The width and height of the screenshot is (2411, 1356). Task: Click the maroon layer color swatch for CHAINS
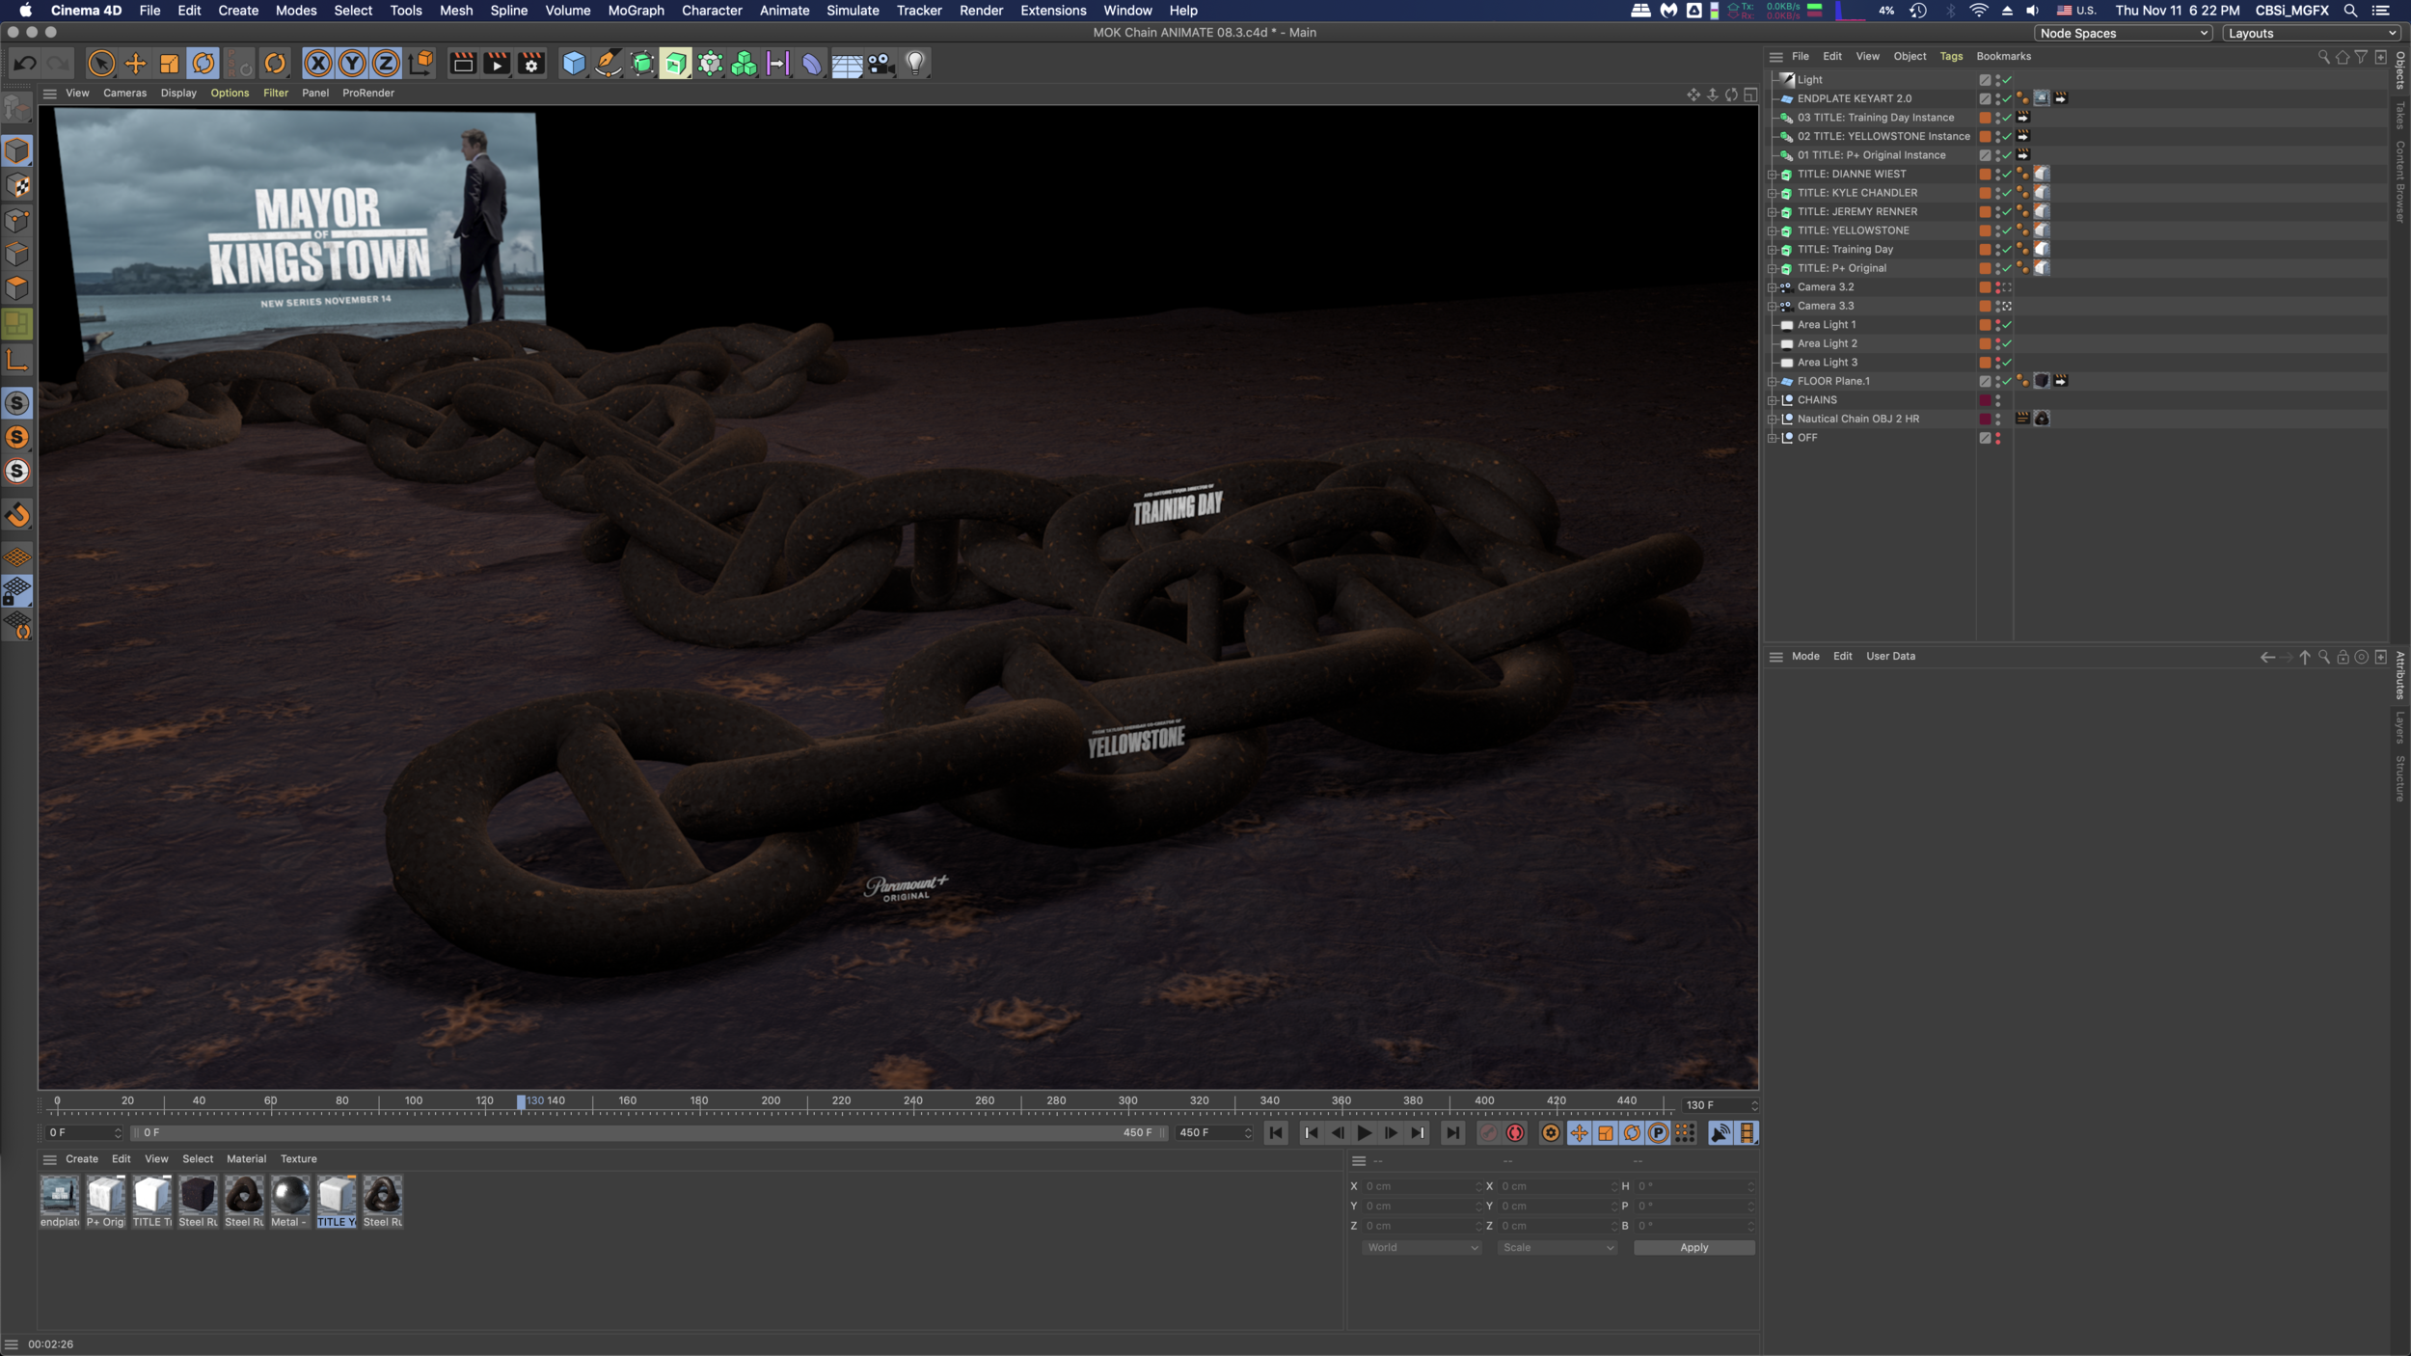coord(1985,400)
